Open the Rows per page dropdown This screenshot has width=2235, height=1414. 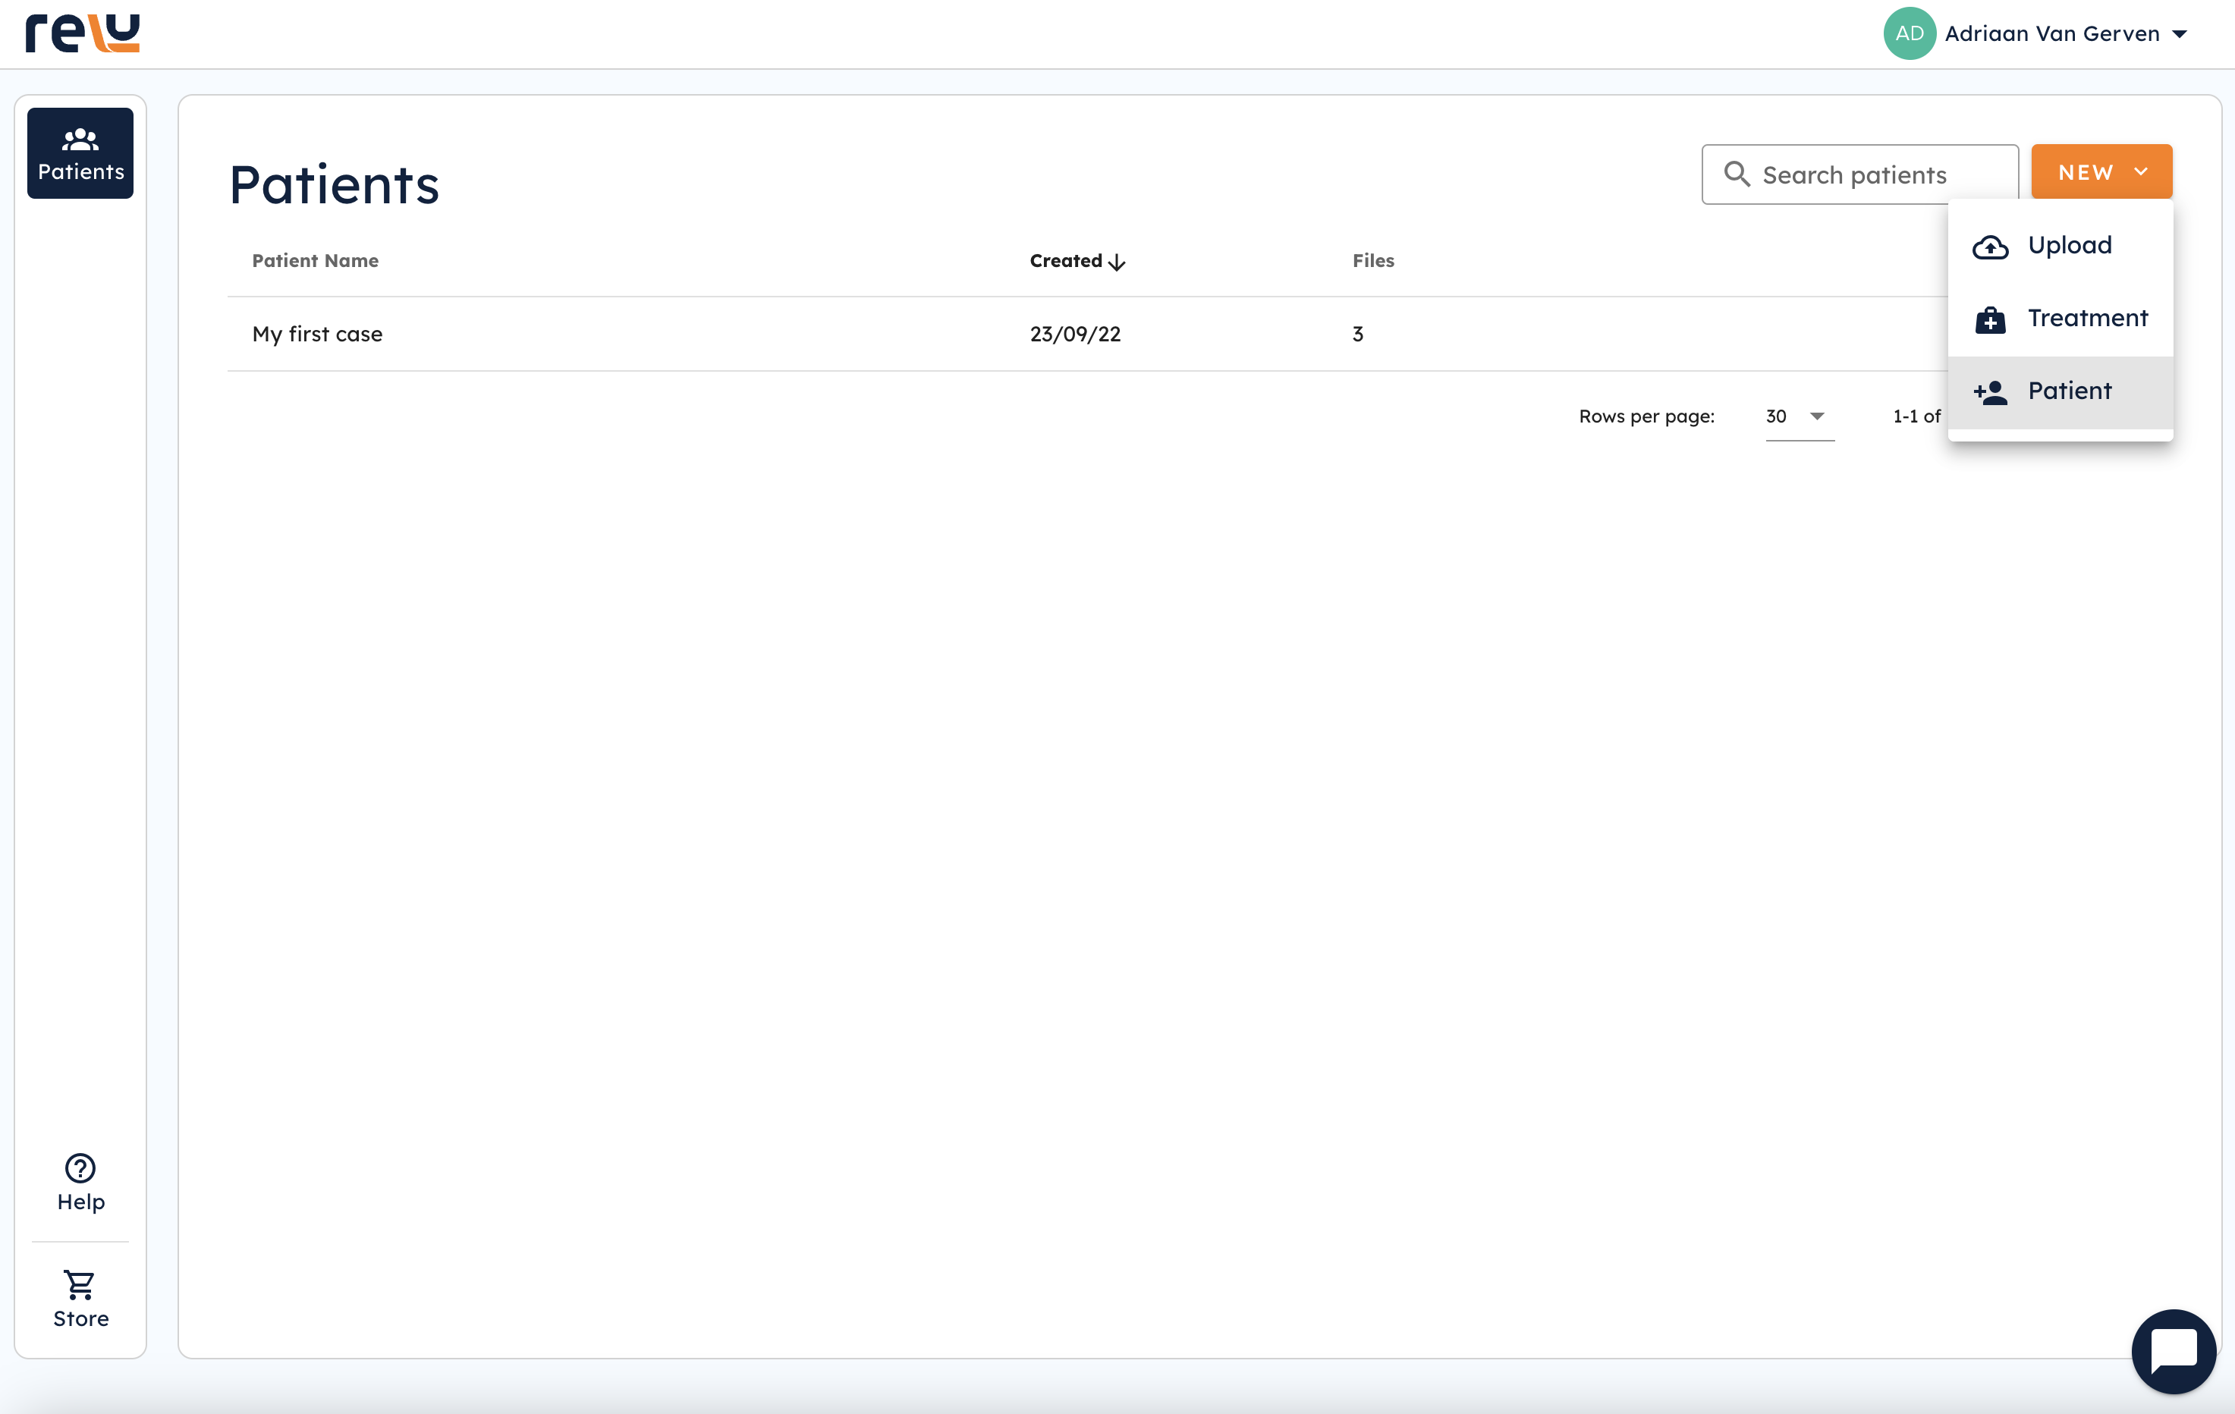click(x=1798, y=416)
